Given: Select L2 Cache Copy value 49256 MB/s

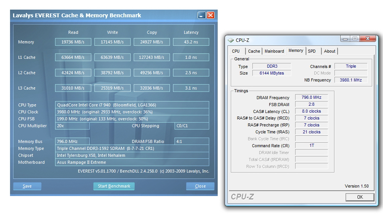Looking at the screenshot, I should tap(152, 73).
